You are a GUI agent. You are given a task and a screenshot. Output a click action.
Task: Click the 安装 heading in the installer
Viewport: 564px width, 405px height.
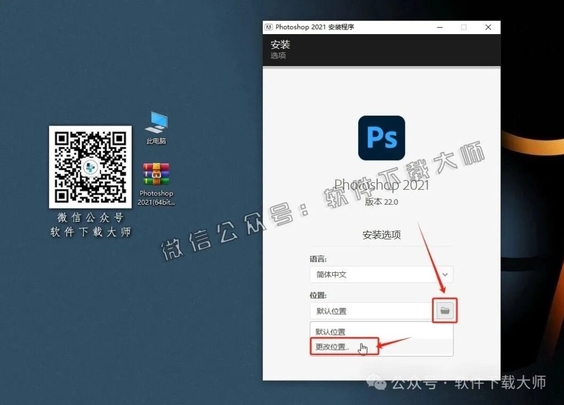[x=281, y=45]
